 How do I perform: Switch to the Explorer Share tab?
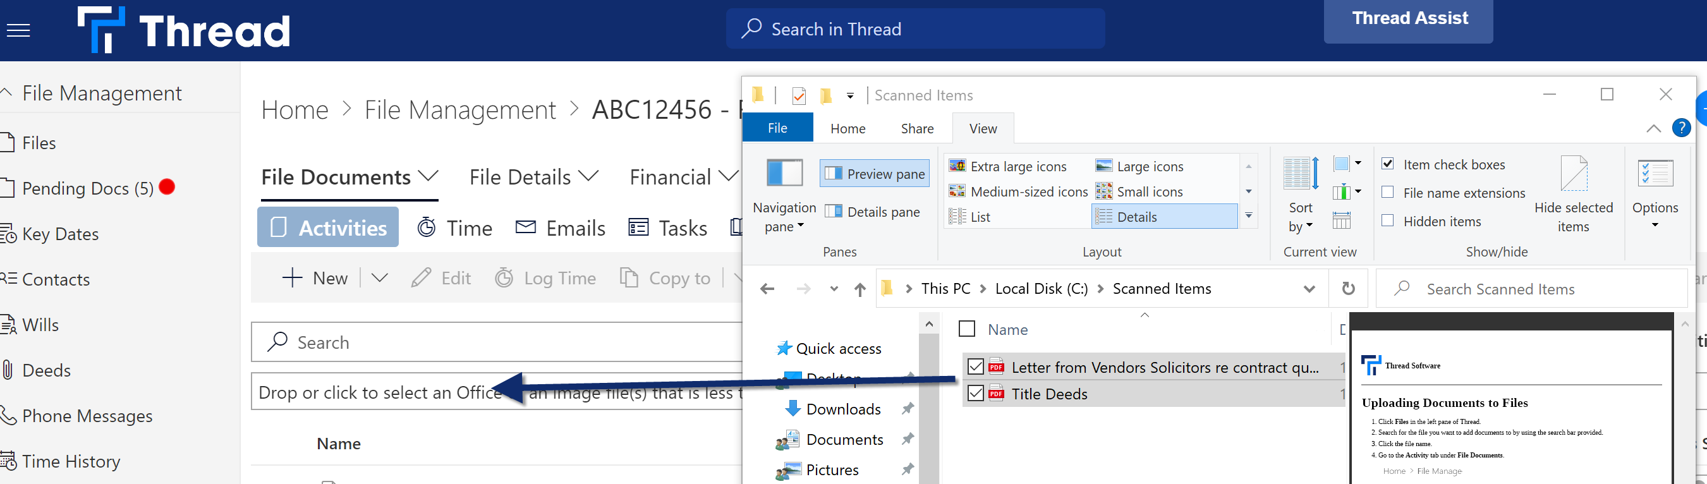[917, 128]
